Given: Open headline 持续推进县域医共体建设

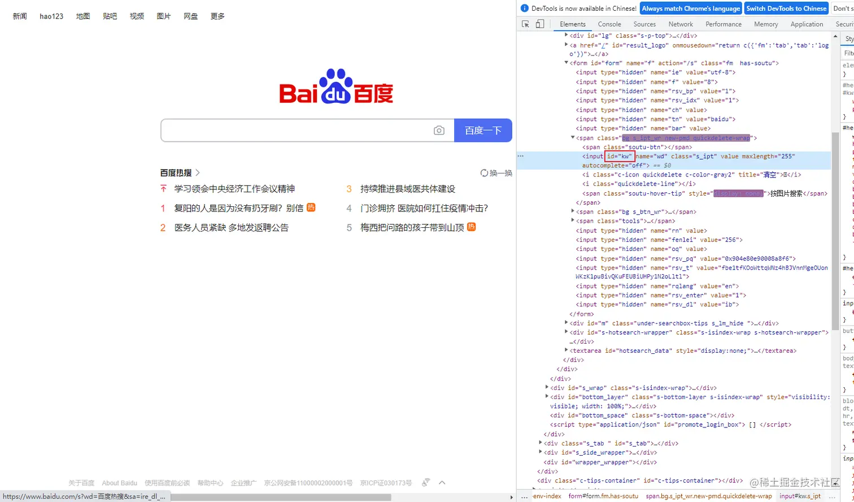Looking at the screenshot, I should (x=407, y=188).
